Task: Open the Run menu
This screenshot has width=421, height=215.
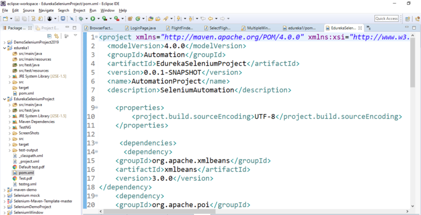Action: coord(93,10)
